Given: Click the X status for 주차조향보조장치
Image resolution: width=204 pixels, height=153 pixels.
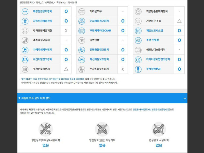Looking at the screenshot, I should 123,69.
